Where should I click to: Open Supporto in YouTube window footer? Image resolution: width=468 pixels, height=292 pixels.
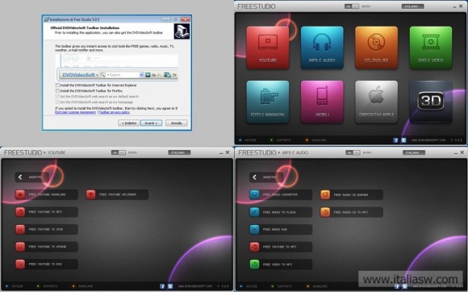coord(47,286)
